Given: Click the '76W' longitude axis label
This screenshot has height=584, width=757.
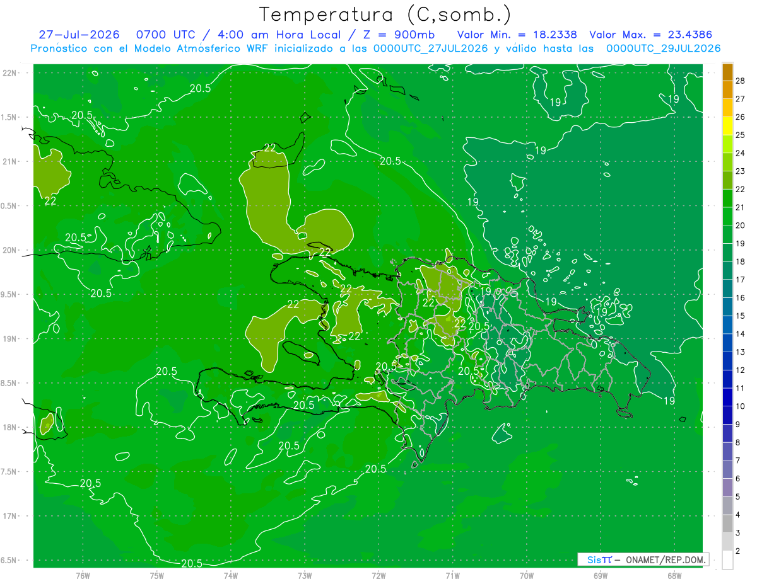Looking at the screenshot, I should coord(83,575).
